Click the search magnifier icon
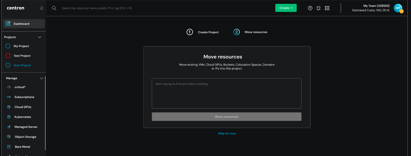The height and width of the screenshot is (156, 411). [x=54, y=8]
